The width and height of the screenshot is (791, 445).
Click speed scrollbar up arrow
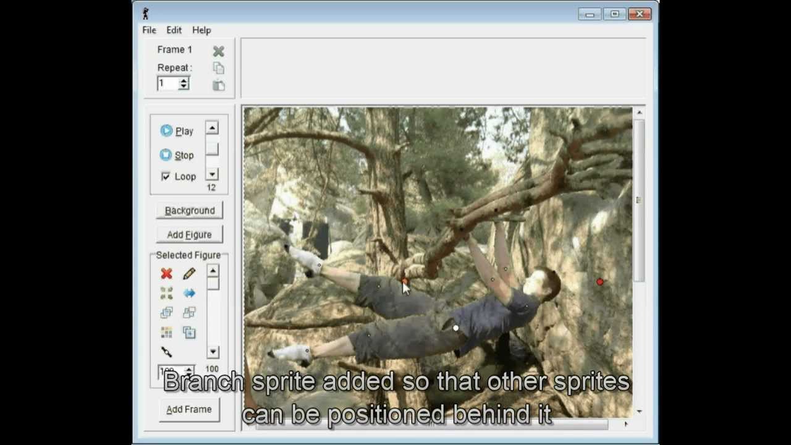pyautogui.click(x=212, y=128)
